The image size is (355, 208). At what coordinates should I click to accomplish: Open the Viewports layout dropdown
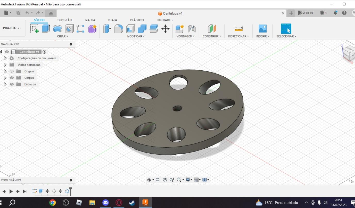tap(206, 180)
